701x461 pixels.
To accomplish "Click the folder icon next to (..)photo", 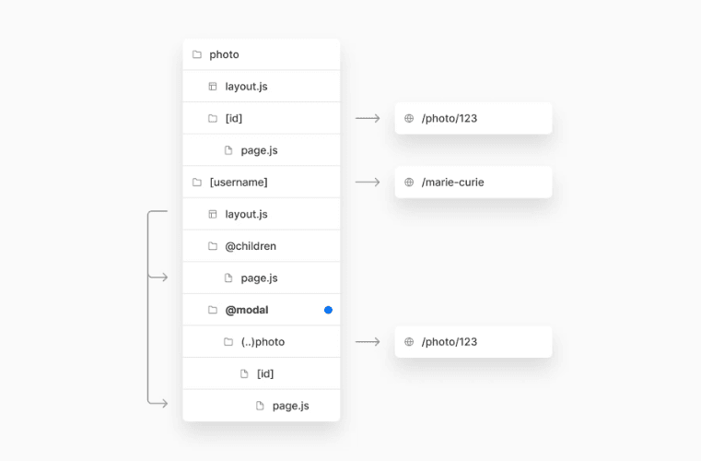I will (228, 342).
